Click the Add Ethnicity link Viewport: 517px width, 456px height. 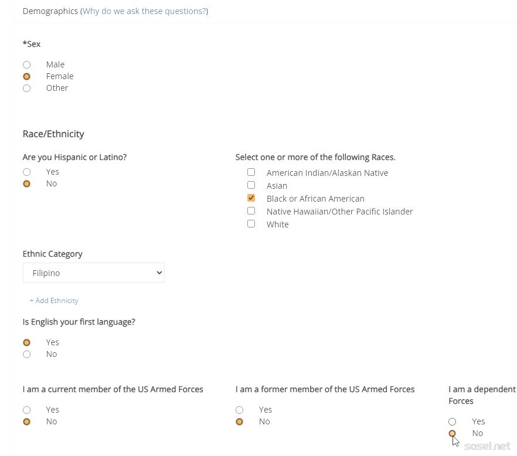coord(54,301)
